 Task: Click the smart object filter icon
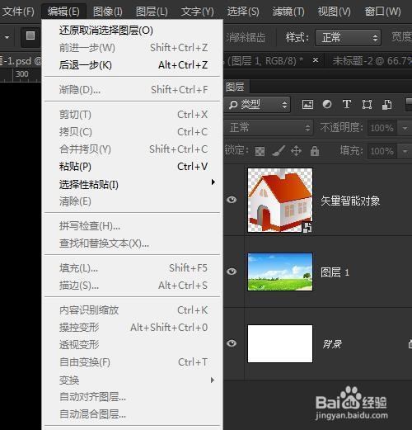pos(386,105)
